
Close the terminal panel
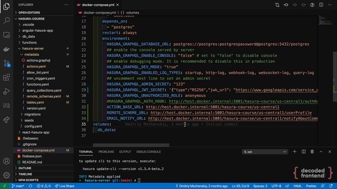pos(330,152)
